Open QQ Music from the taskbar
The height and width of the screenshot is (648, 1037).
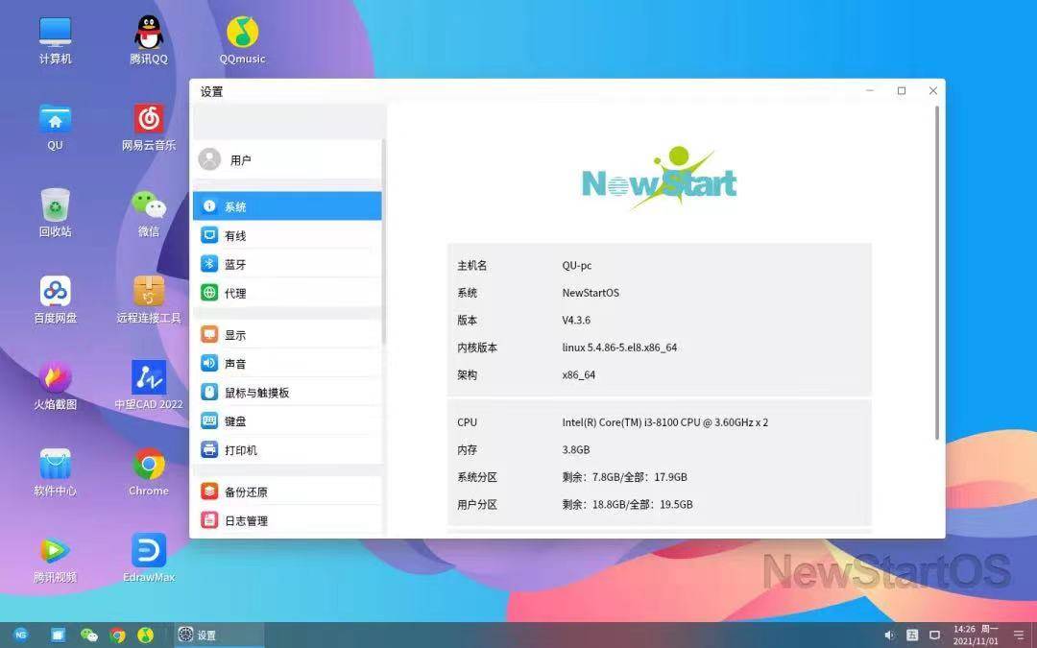(146, 635)
